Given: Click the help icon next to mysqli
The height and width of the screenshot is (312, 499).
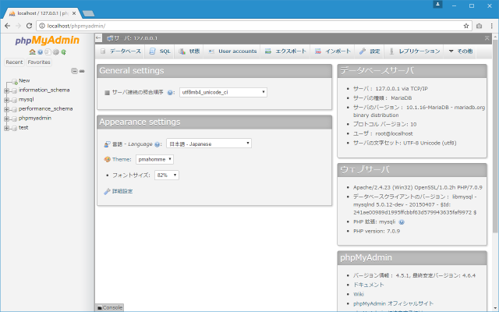Looking at the screenshot, I should (x=402, y=222).
